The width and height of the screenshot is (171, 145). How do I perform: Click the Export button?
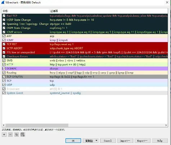(x=142, y=141)
